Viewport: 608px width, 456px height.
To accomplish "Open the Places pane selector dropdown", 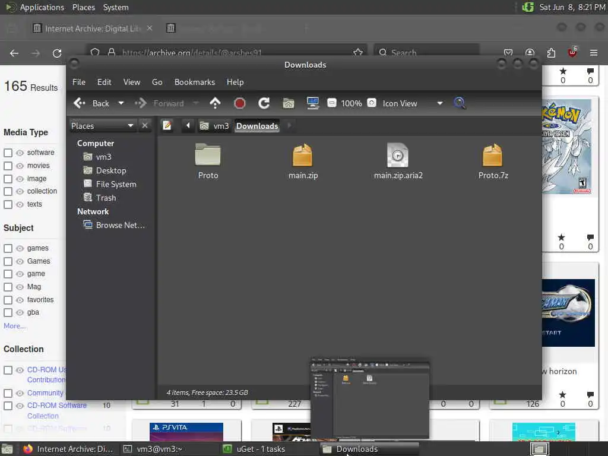I will click(x=102, y=126).
